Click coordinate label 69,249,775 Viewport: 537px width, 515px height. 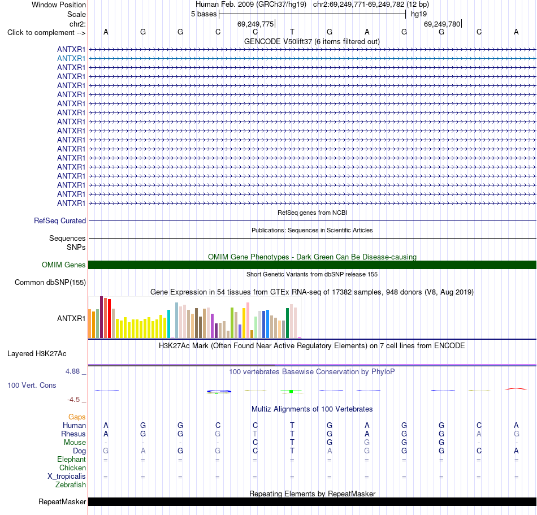point(255,24)
